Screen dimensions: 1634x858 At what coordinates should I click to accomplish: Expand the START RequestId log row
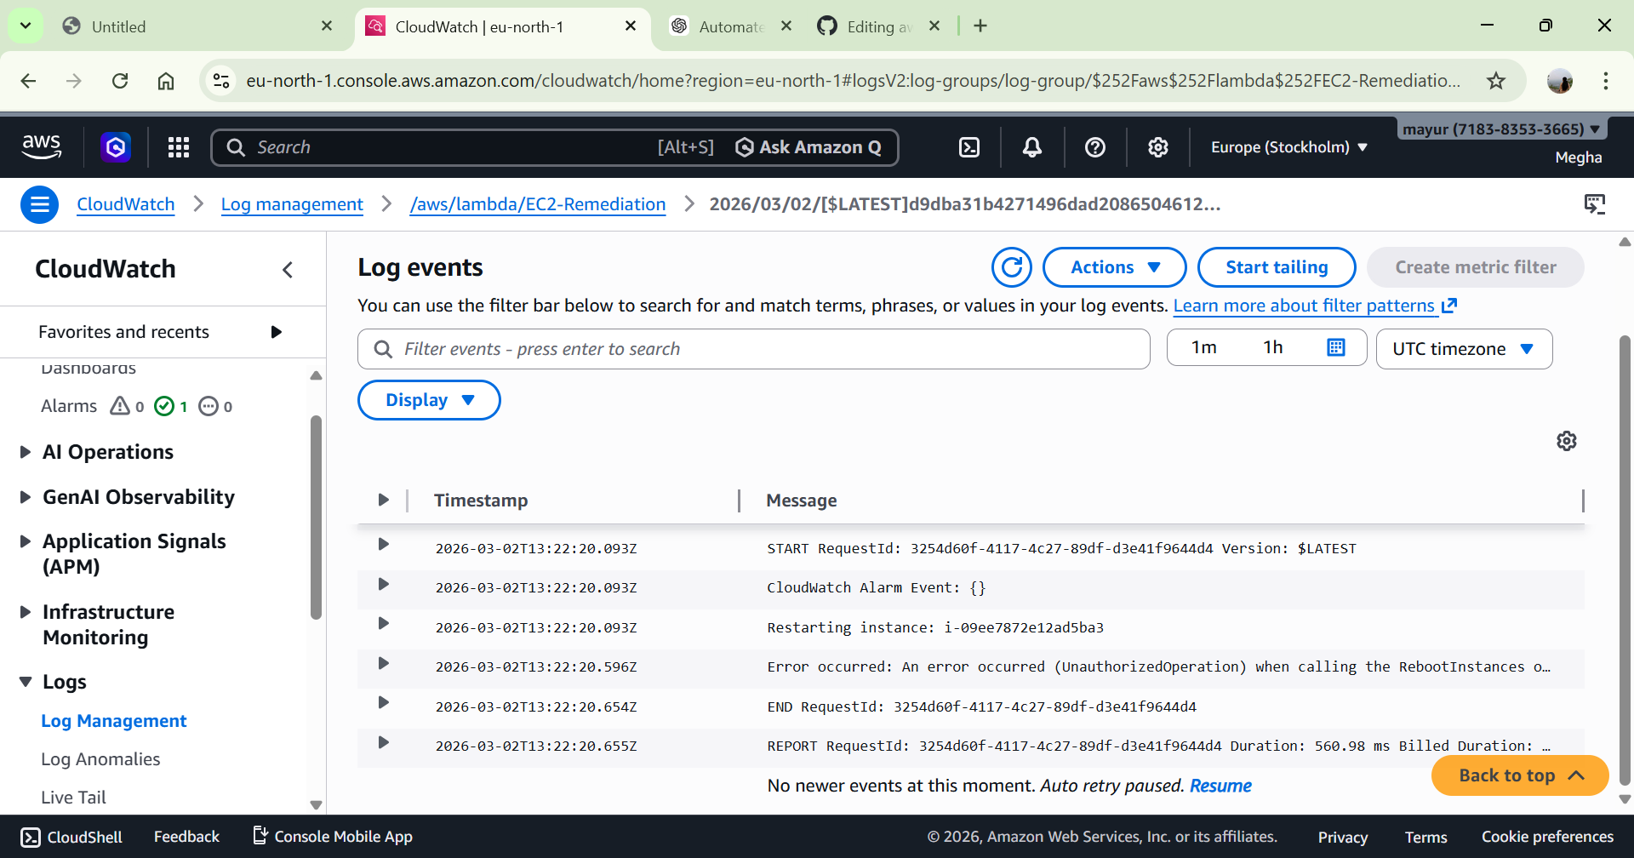click(x=384, y=544)
